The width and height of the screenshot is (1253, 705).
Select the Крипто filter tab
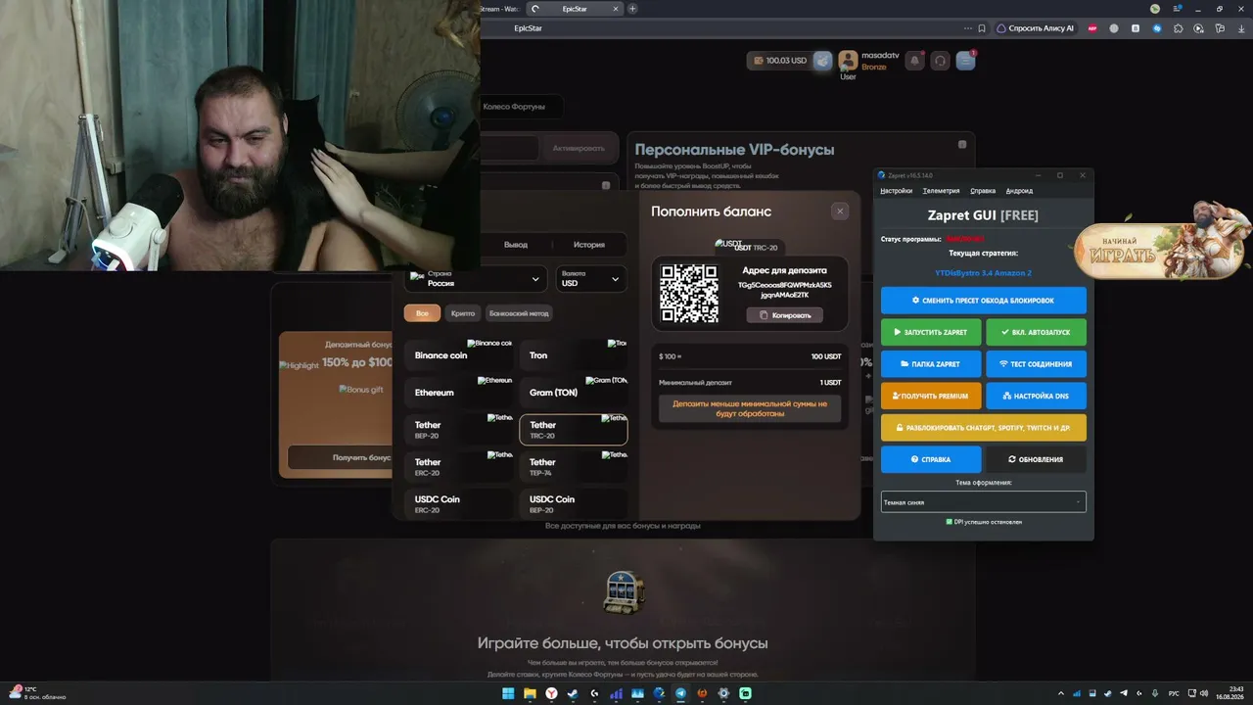463,313
